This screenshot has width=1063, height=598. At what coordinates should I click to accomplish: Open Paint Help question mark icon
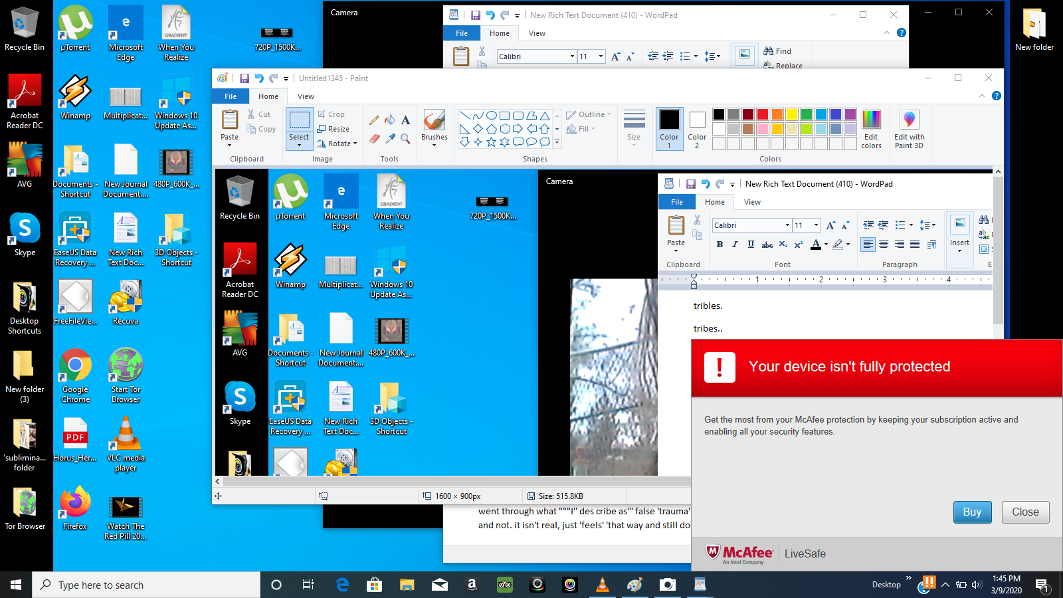tap(997, 96)
